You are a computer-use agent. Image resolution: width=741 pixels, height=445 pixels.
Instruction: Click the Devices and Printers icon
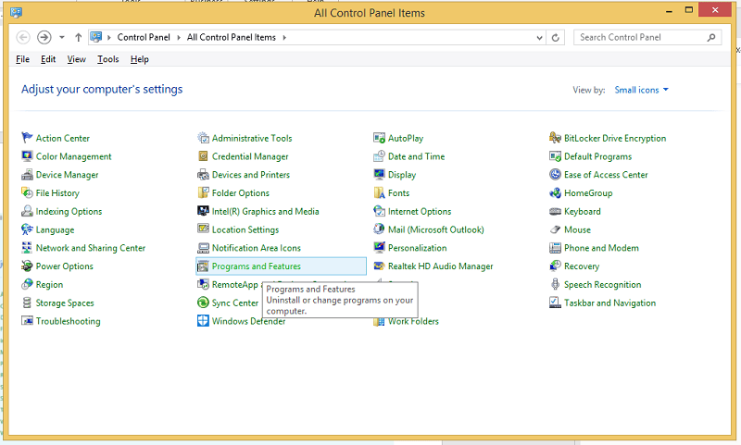coord(203,175)
